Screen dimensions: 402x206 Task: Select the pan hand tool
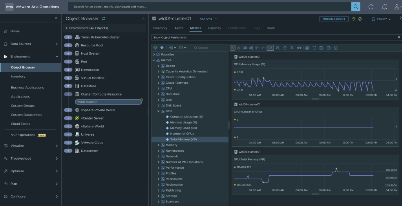coord(285,48)
